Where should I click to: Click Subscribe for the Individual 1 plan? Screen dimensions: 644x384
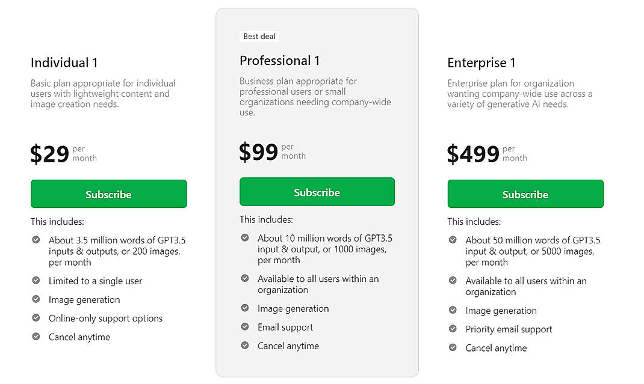[x=108, y=194]
